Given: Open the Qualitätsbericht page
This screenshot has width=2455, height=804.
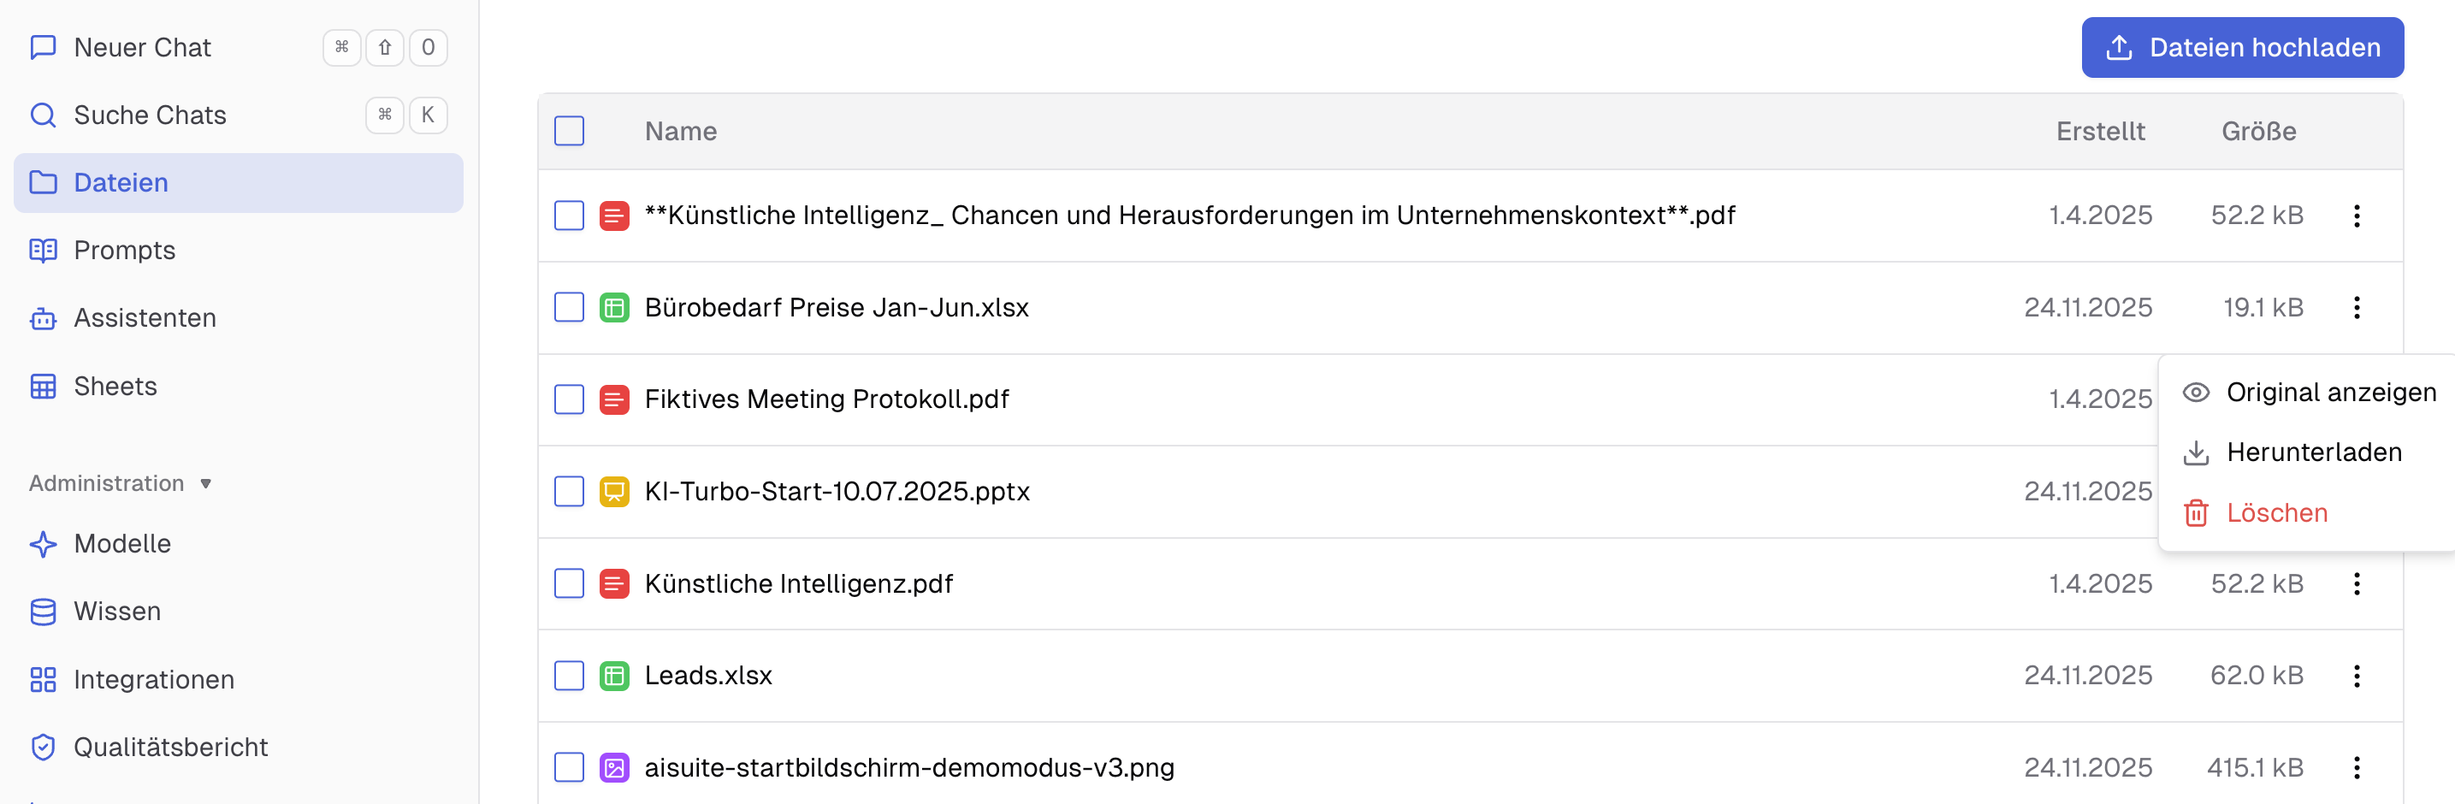Looking at the screenshot, I should 170,747.
